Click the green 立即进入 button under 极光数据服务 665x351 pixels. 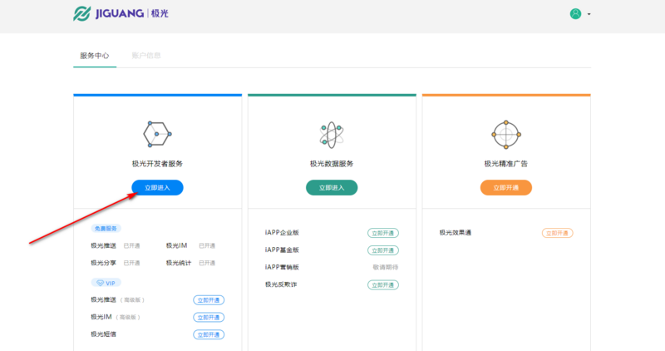[332, 188]
